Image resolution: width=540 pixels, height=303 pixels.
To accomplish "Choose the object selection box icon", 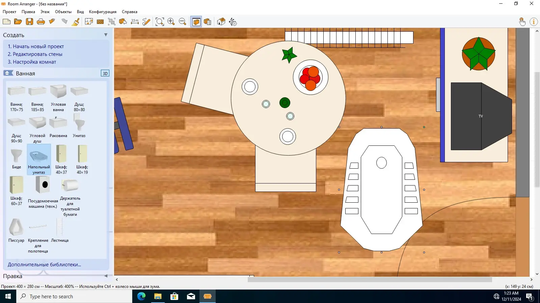I will 123,22.
